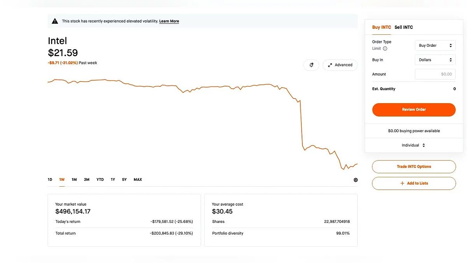Click the Review Order button

[414, 110]
